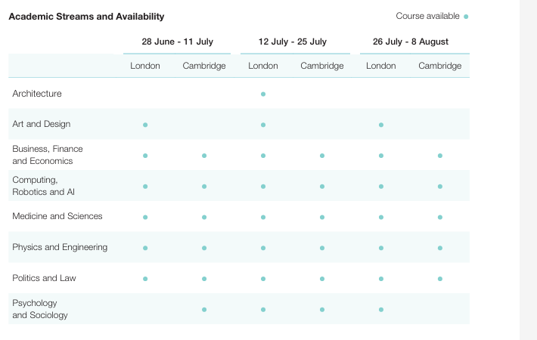Click Physics and Engineering dot under 26 July London

coord(381,248)
